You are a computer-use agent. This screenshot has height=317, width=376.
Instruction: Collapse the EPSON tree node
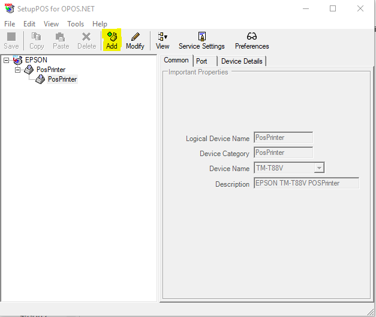pyautogui.click(x=7, y=60)
